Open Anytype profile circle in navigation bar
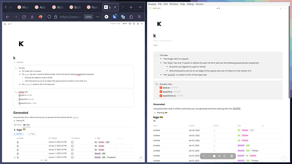This screenshot has width=292, height=164. (x=231, y=156)
